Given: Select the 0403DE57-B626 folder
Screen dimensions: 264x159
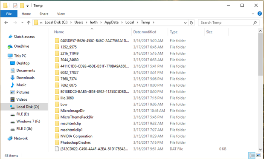Looking at the screenshot, I should coord(95,41).
